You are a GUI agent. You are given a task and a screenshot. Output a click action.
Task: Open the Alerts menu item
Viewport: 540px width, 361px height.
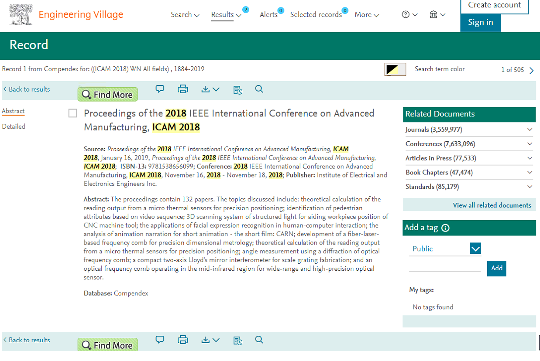268,15
